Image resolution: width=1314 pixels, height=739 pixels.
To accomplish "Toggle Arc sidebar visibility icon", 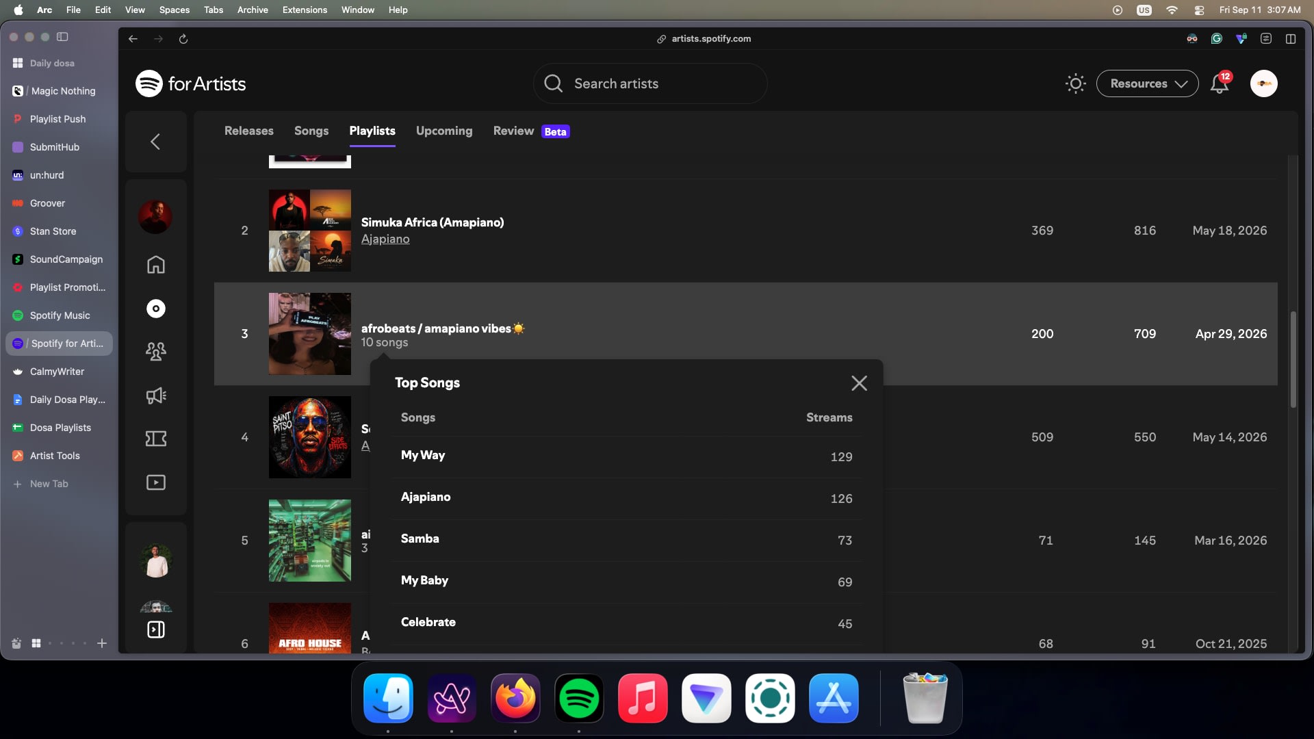I will (x=62, y=37).
